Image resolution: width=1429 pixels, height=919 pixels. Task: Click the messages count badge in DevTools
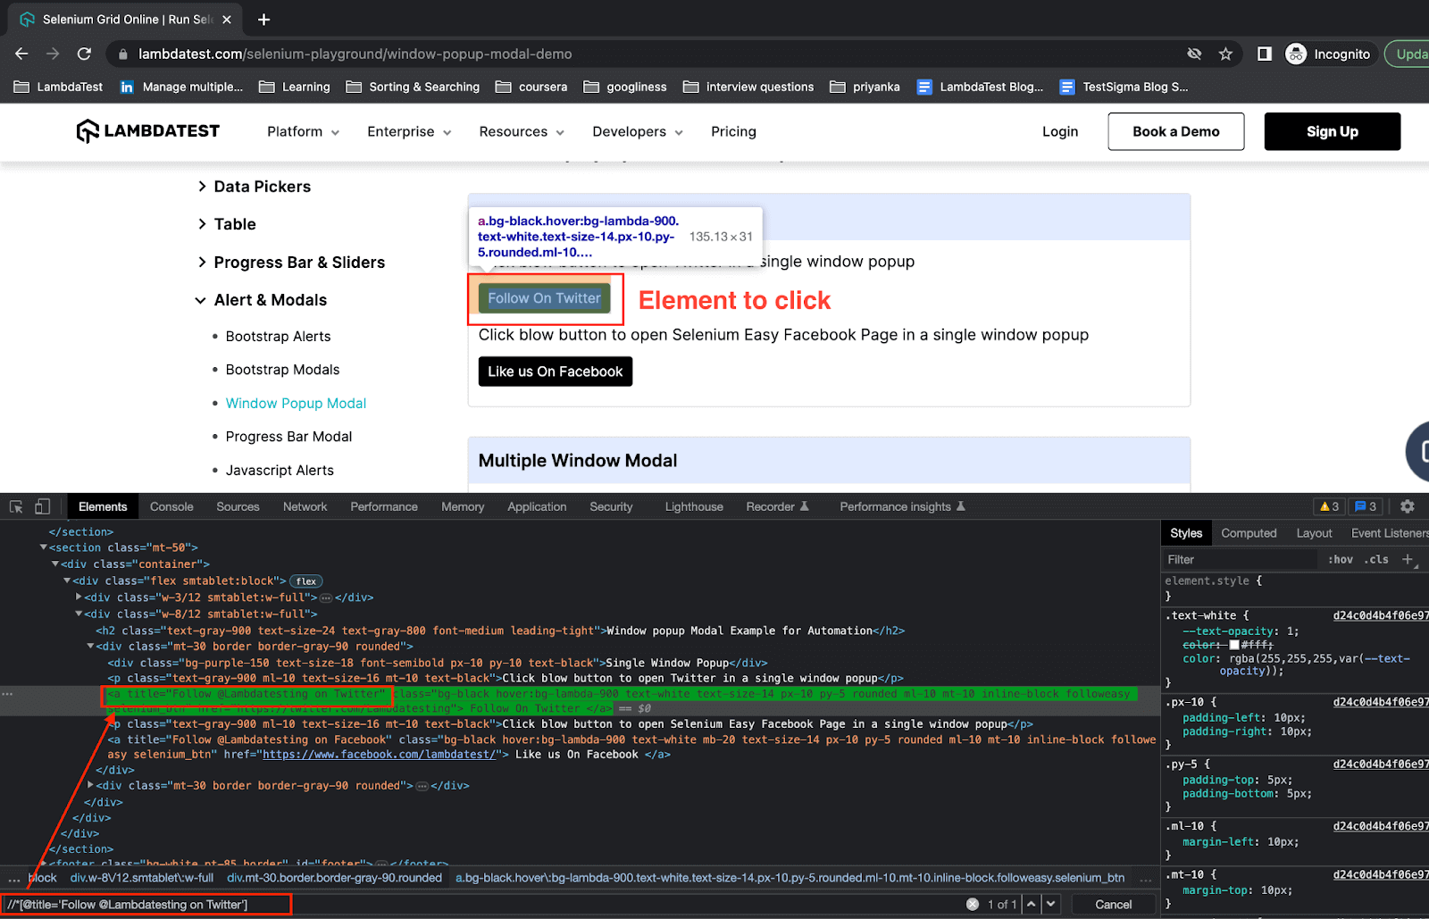pyautogui.click(x=1366, y=506)
